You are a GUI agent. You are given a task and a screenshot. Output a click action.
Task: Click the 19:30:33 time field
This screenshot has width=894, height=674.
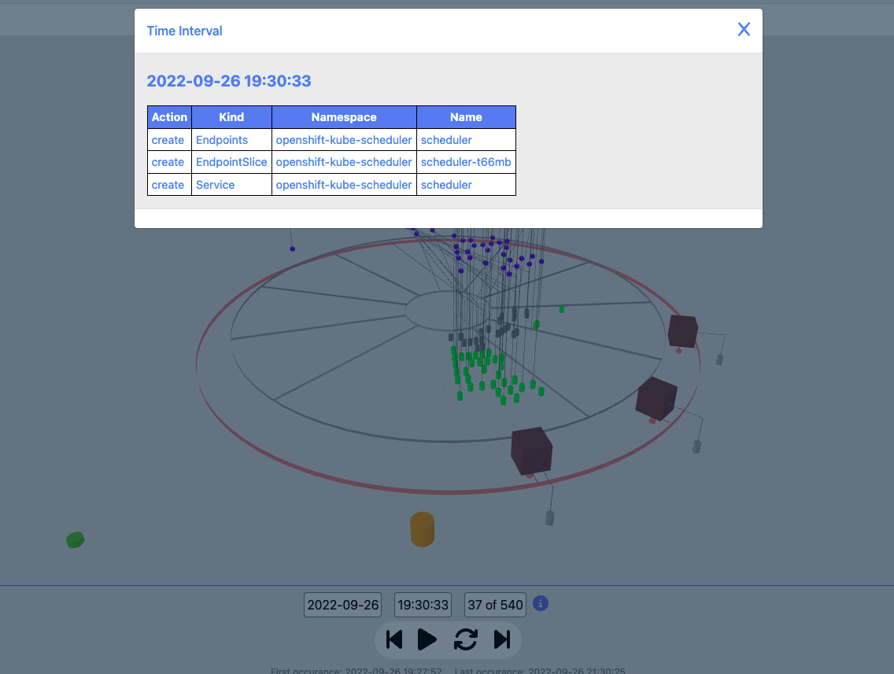(423, 605)
